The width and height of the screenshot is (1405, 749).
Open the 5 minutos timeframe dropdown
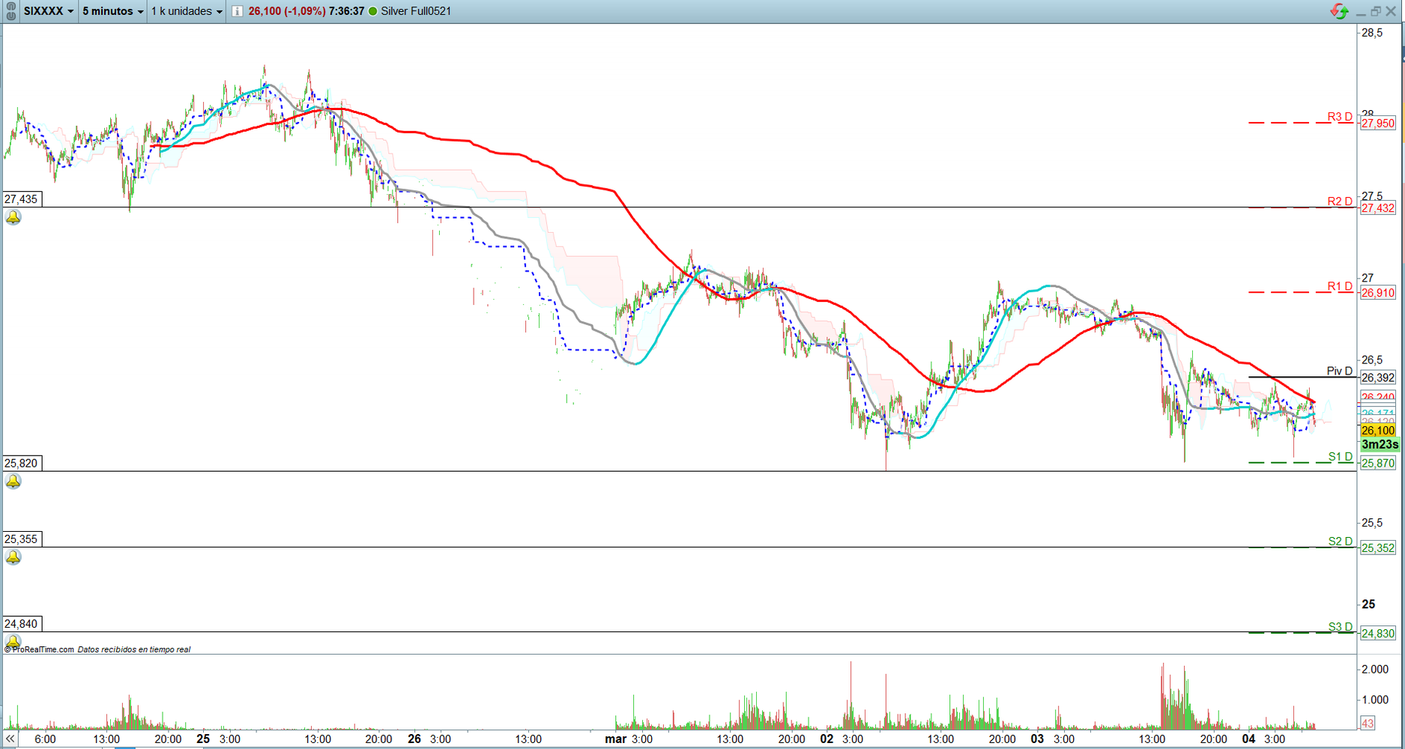pos(112,11)
